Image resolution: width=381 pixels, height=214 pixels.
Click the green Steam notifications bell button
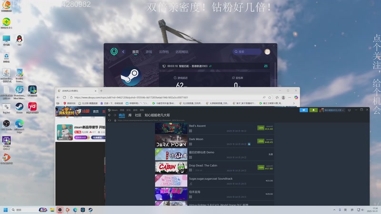coord(313,110)
